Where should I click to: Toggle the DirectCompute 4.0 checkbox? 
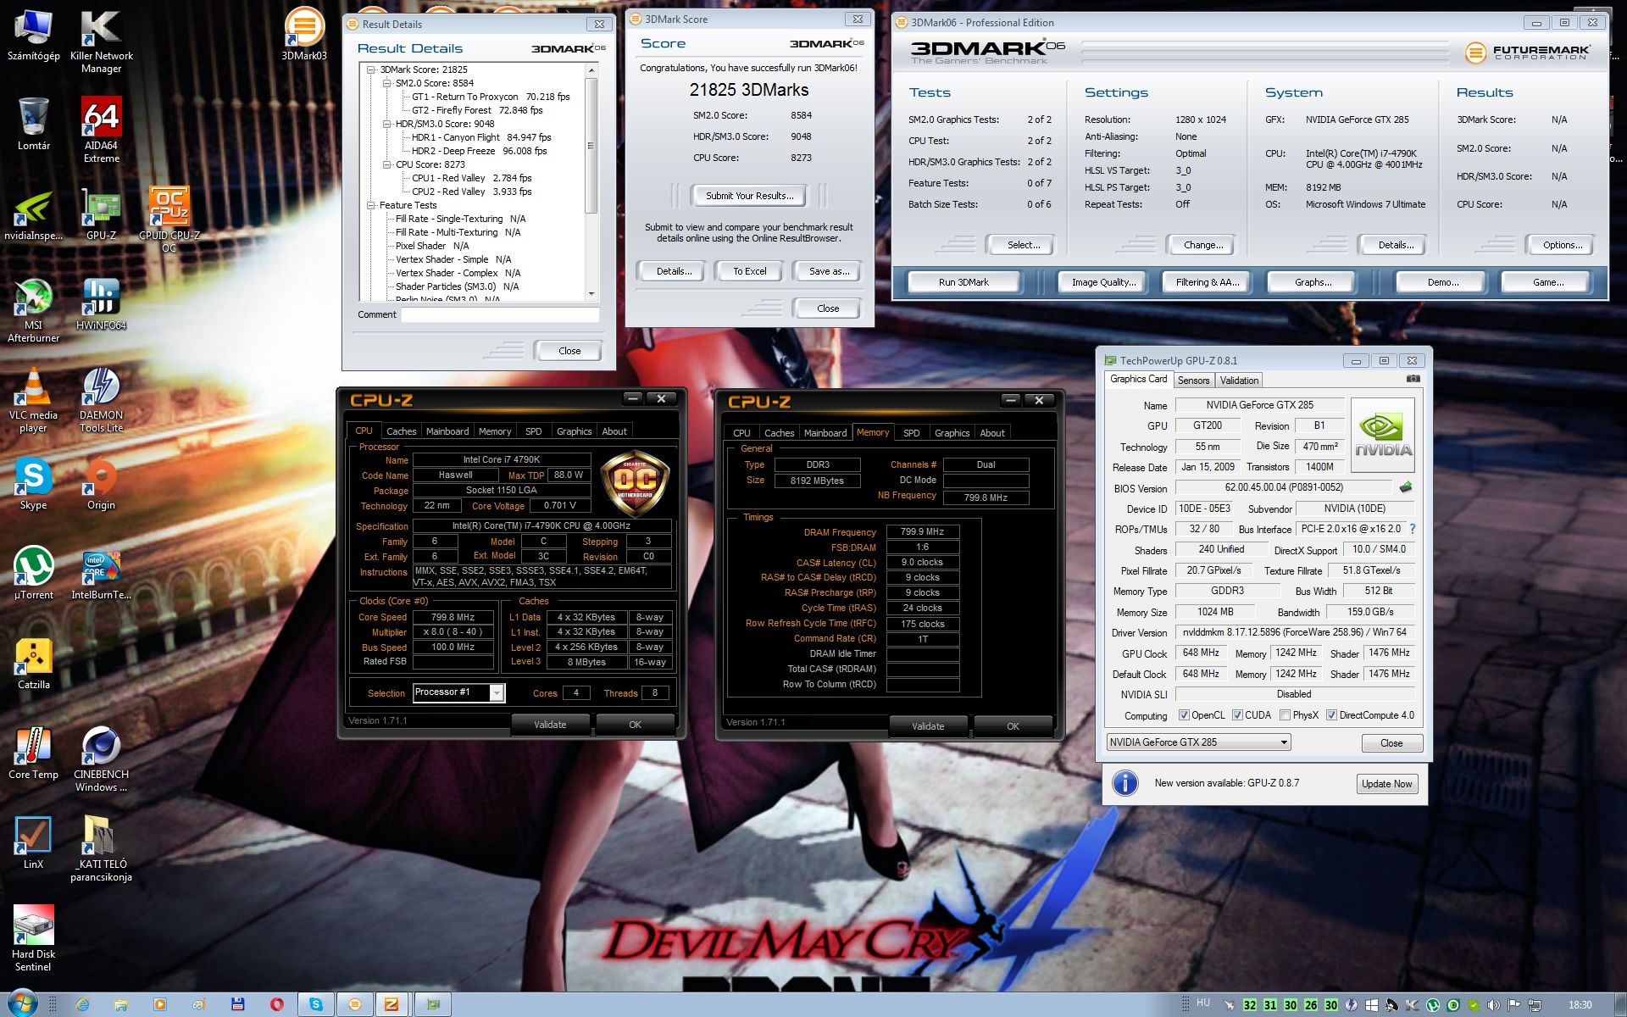point(1331,715)
